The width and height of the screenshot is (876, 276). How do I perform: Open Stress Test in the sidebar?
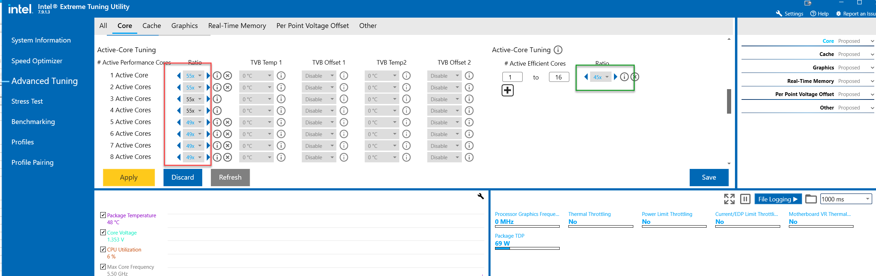(x=27, y=101)
